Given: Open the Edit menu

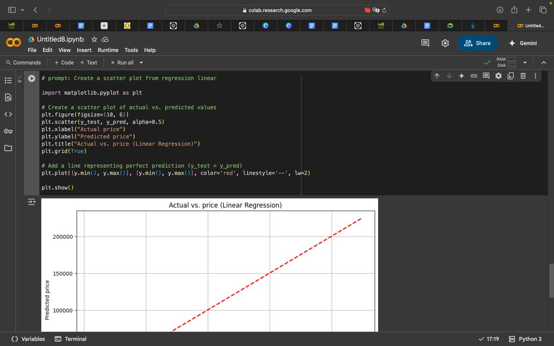Looking at the screenshot, I should 48,50.
